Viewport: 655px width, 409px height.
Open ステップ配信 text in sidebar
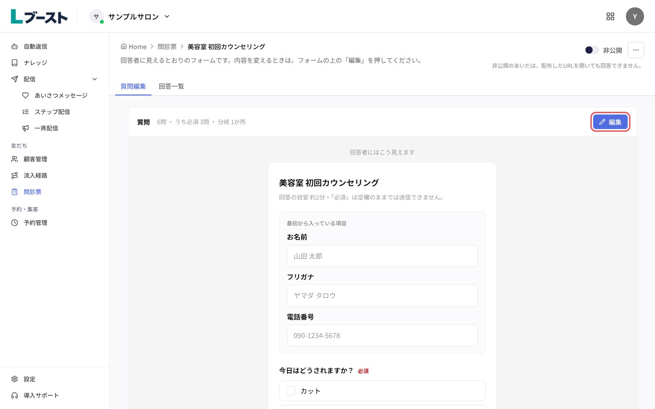point(52,112)
